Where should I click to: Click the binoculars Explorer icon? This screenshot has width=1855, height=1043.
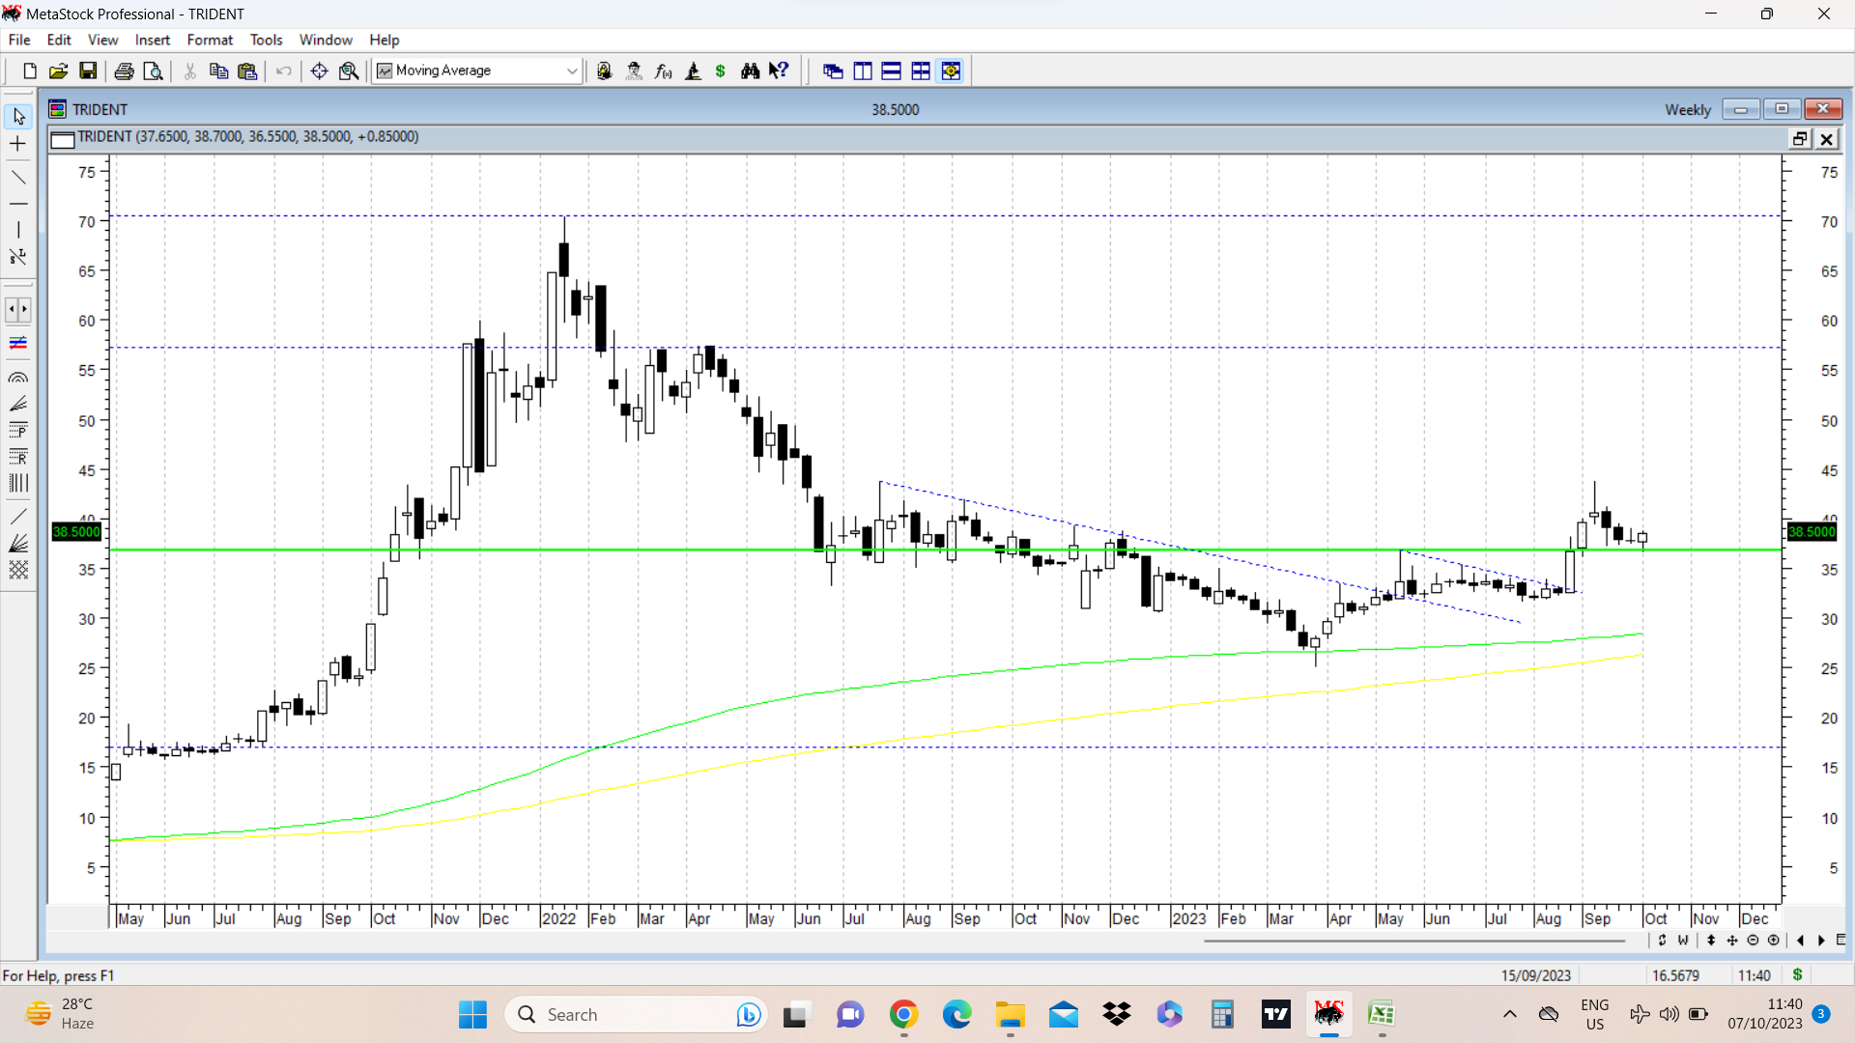750,70
